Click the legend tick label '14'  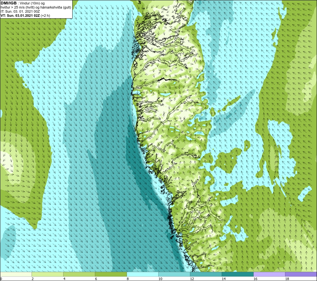click(x=223, y=279)
